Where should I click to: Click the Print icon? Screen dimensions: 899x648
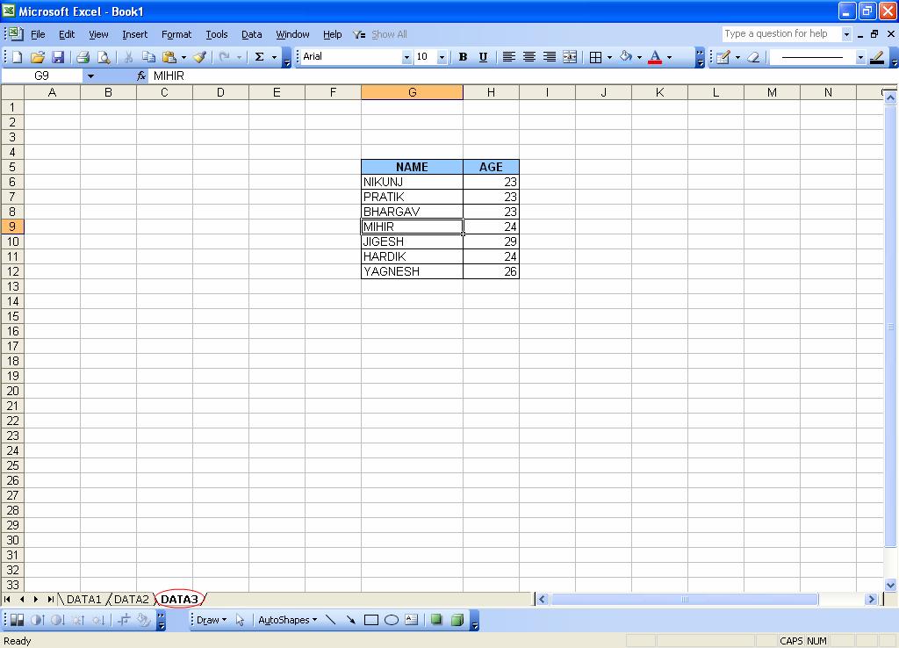pyautogui.click(x=83, y=57)
